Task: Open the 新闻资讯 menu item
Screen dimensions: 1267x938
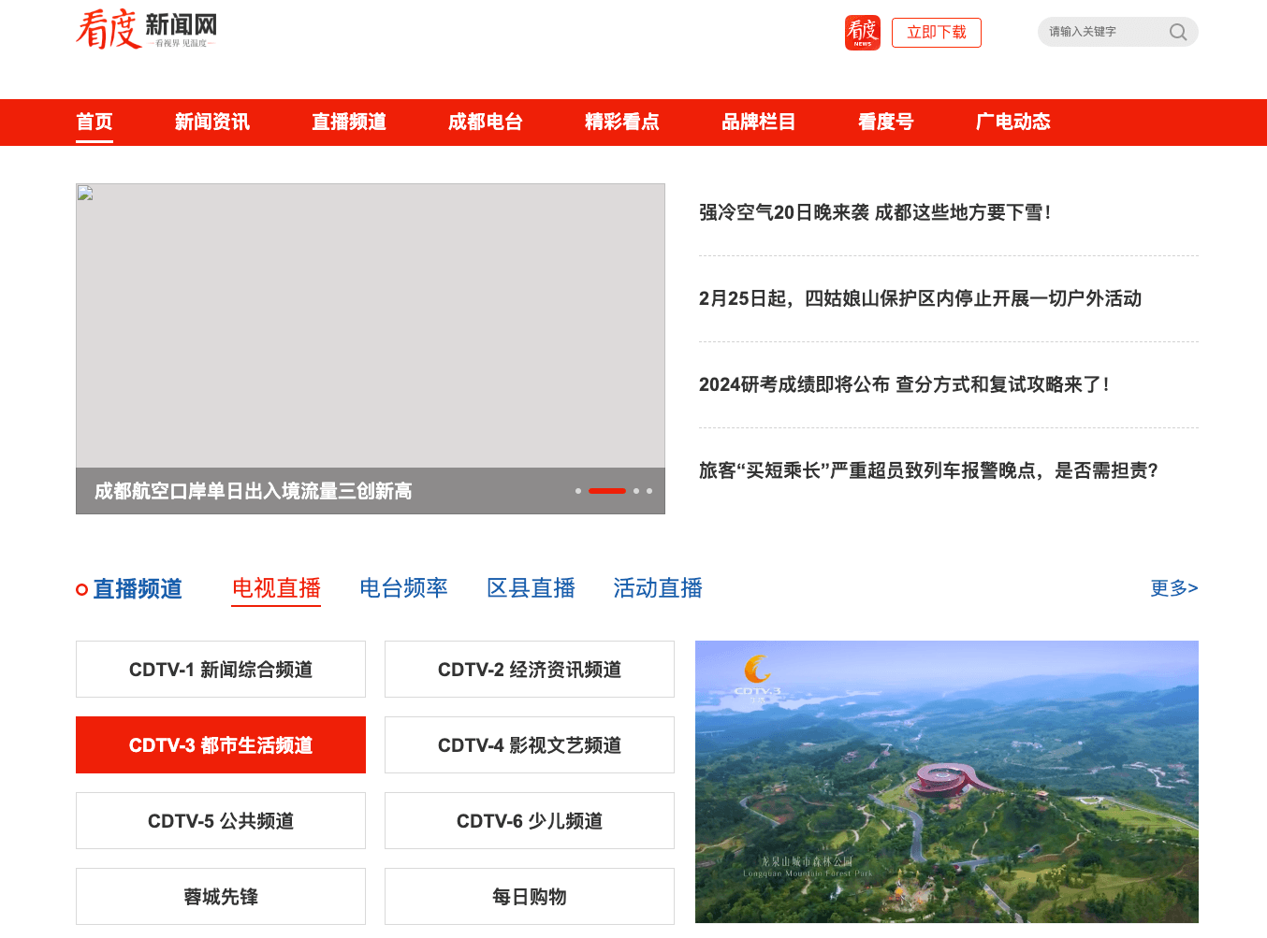Action: [x=211, y=123]
